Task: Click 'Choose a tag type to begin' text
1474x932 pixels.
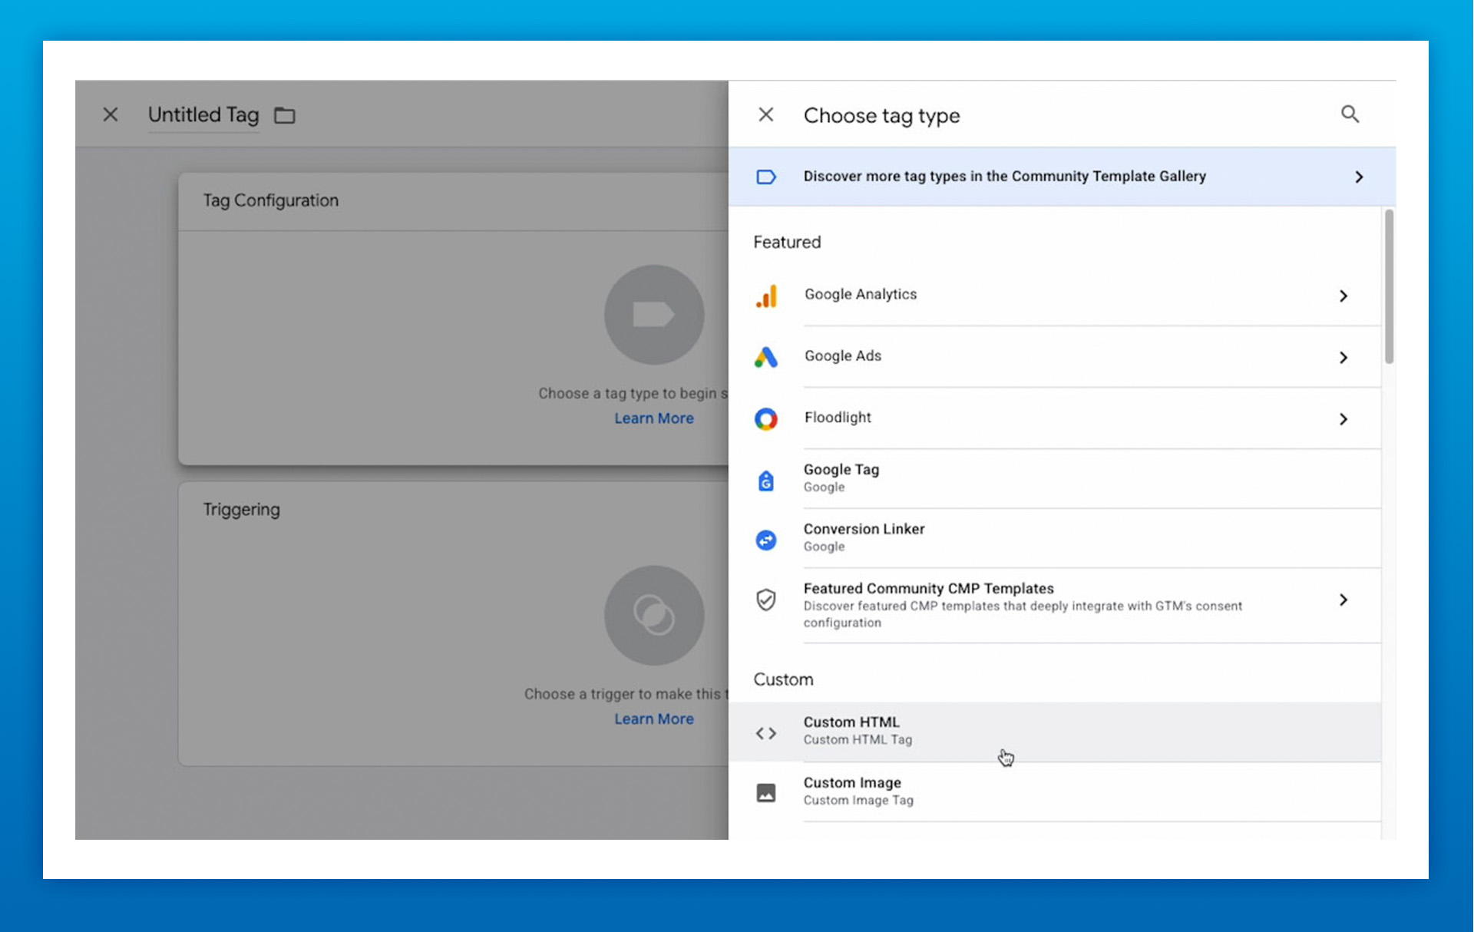Action: (x=633, y=394)
